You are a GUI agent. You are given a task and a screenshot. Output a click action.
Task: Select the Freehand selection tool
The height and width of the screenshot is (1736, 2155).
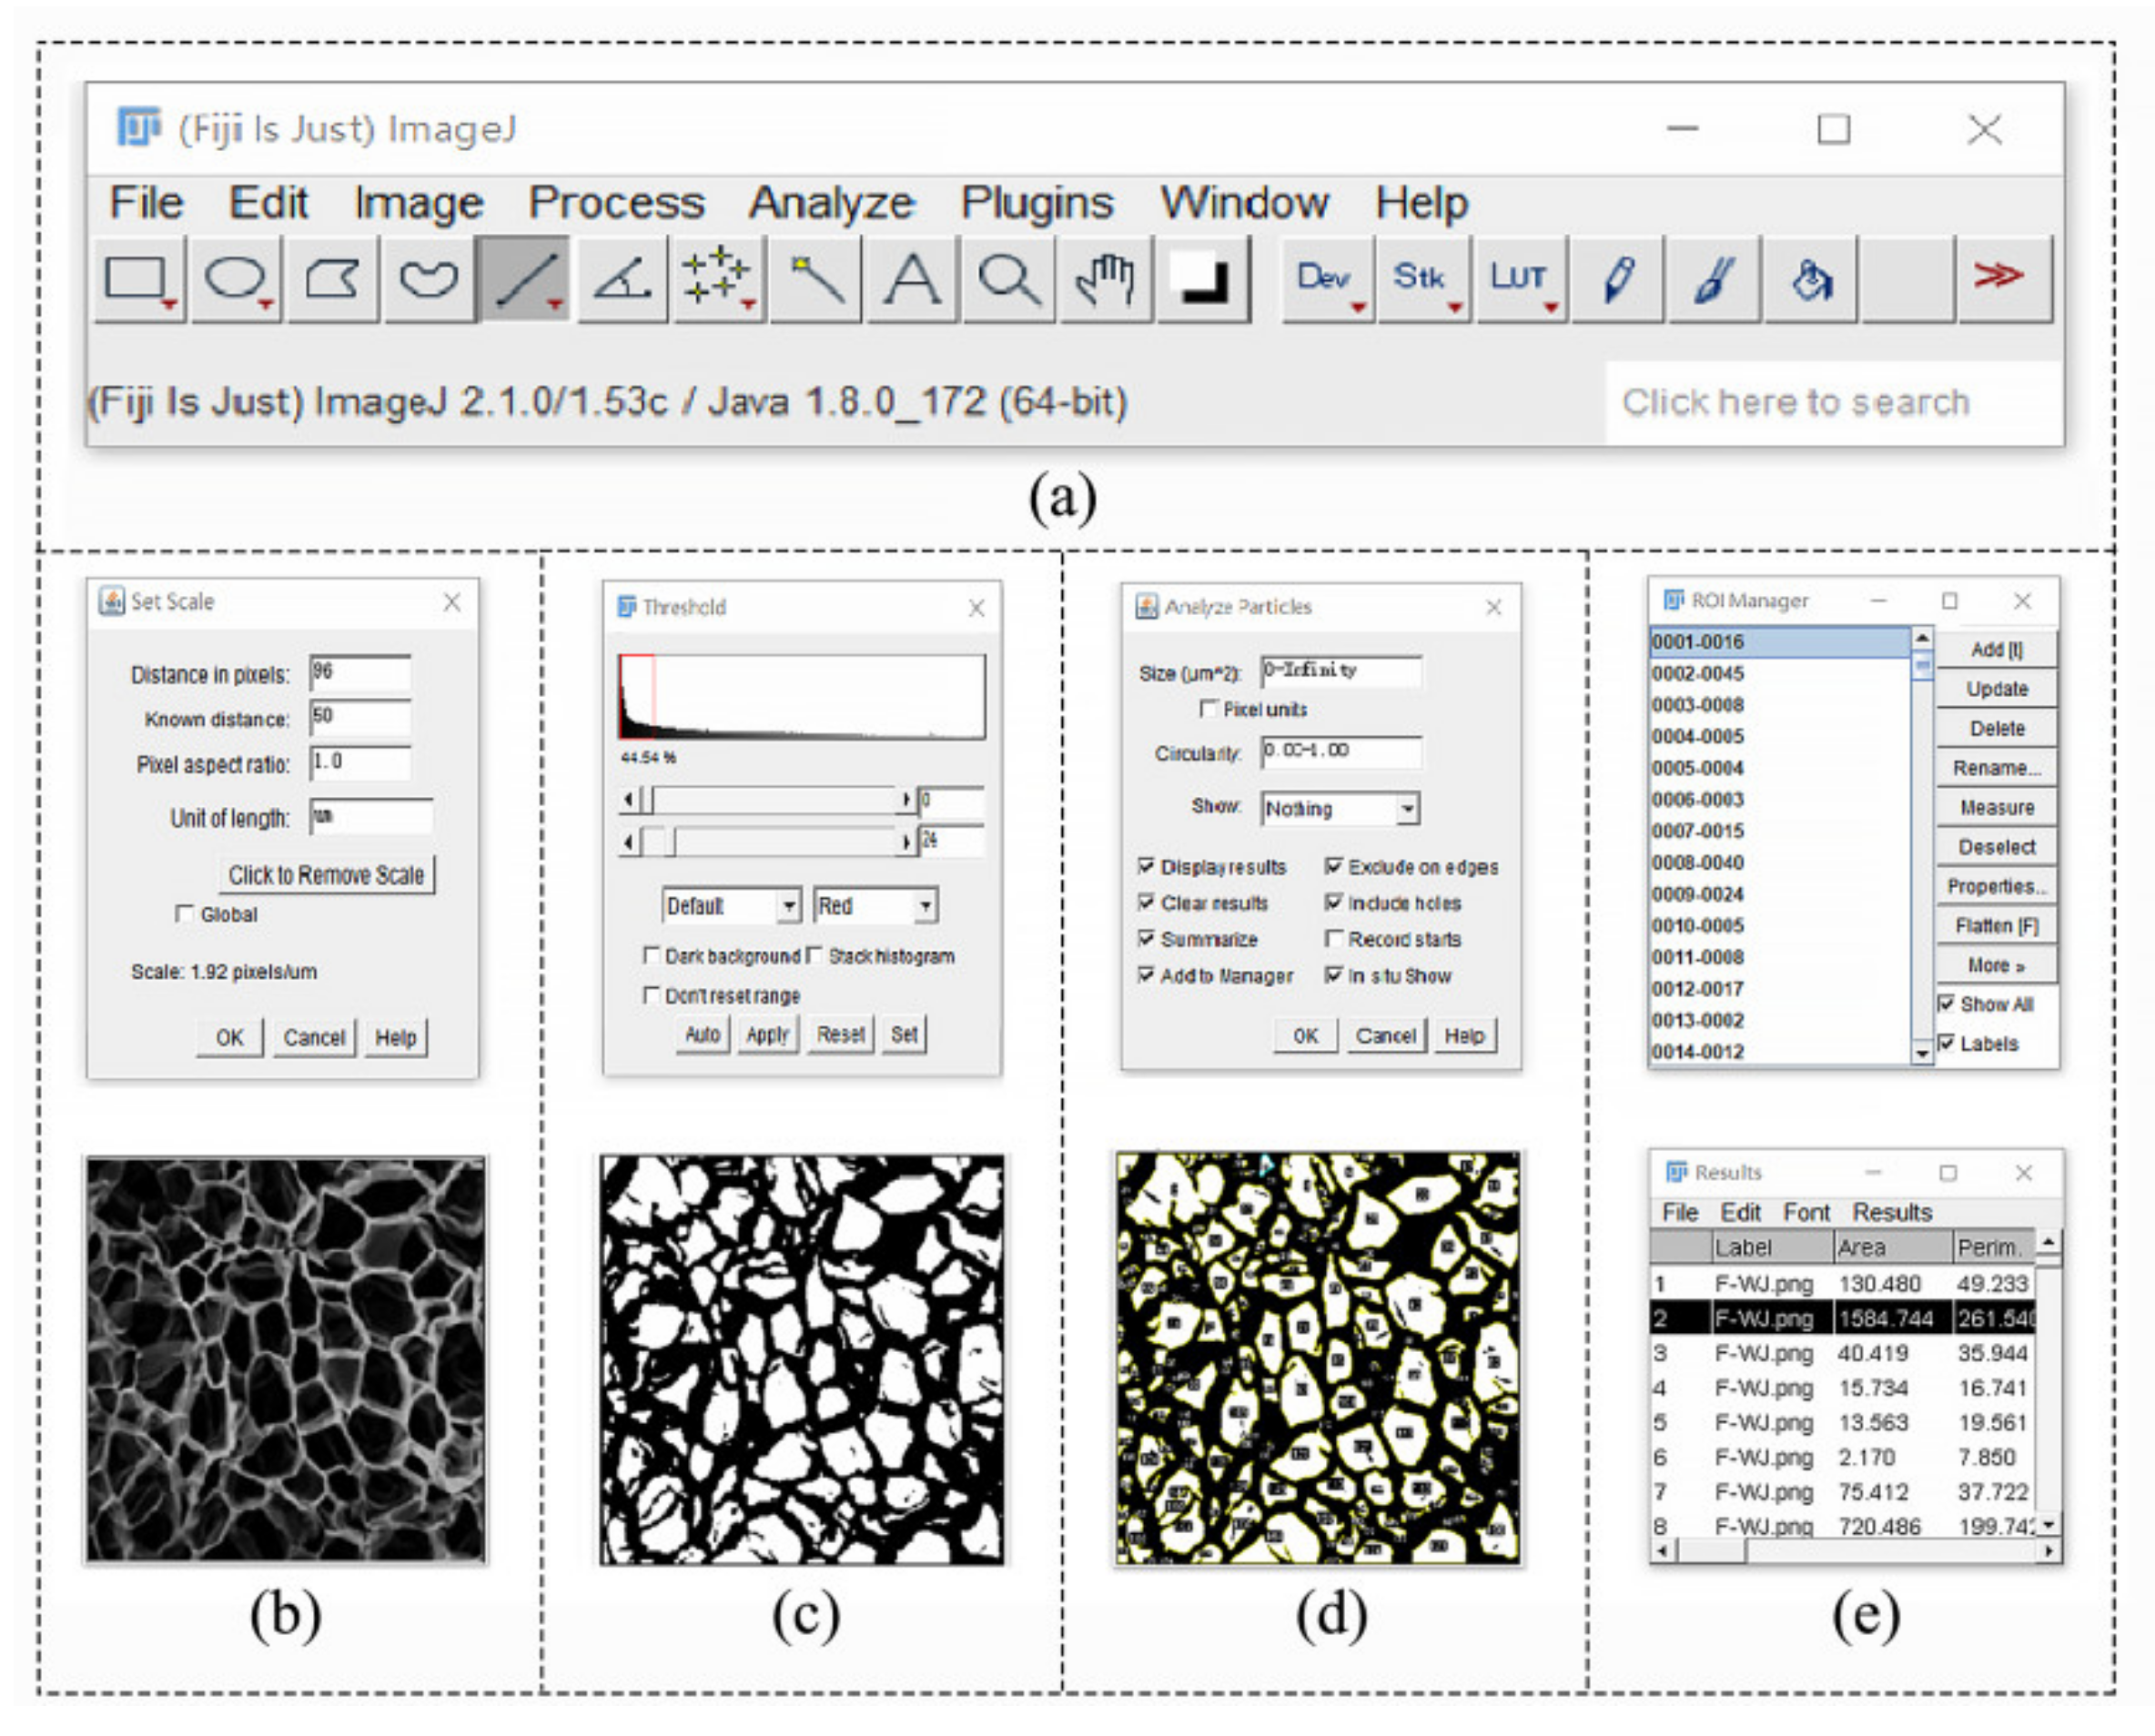(429, 279)
